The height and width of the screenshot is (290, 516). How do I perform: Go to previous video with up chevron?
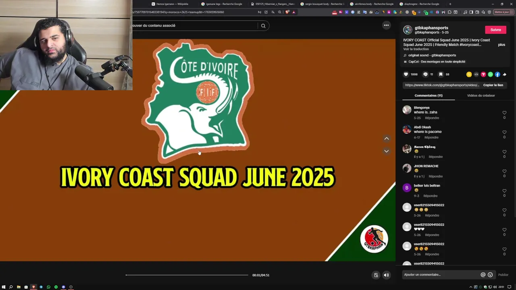[387, 139]
